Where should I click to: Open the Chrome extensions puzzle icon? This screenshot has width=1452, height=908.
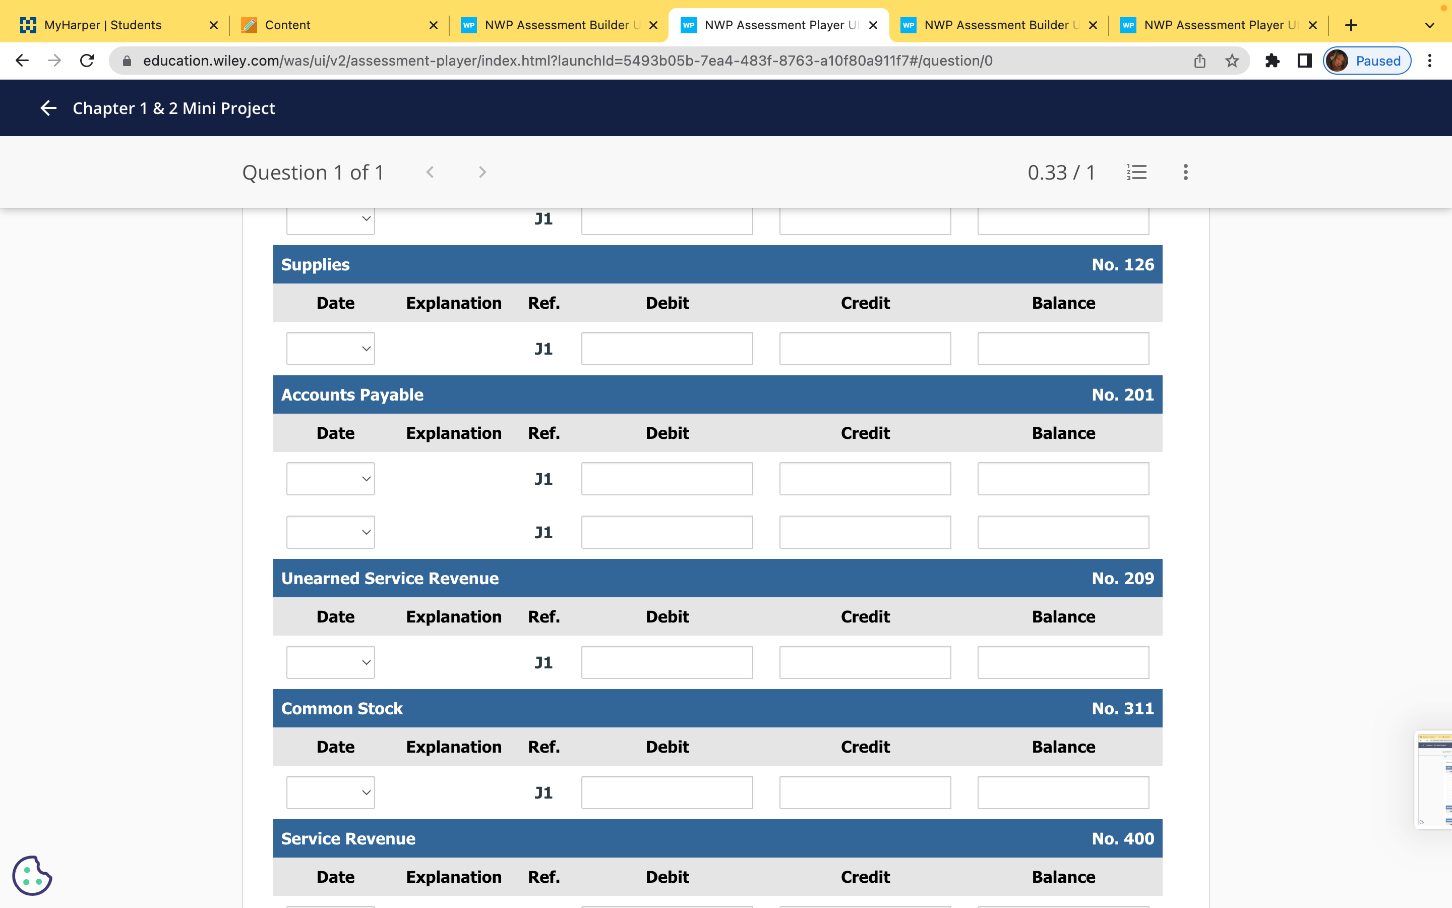1273,60
